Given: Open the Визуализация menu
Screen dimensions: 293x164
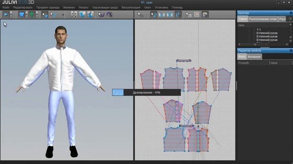Looking at the screenshot, I should (131, 7).
